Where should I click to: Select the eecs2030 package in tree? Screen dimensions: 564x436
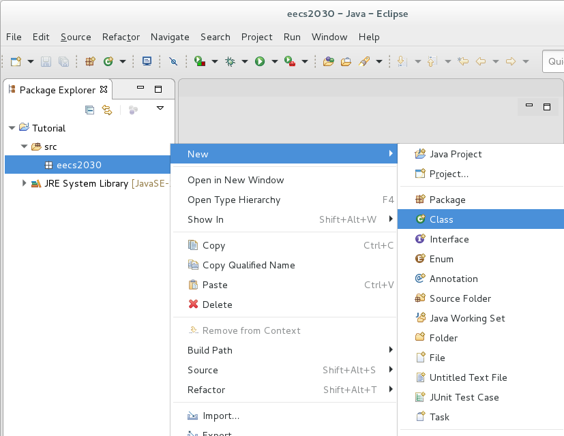point(87,165)
